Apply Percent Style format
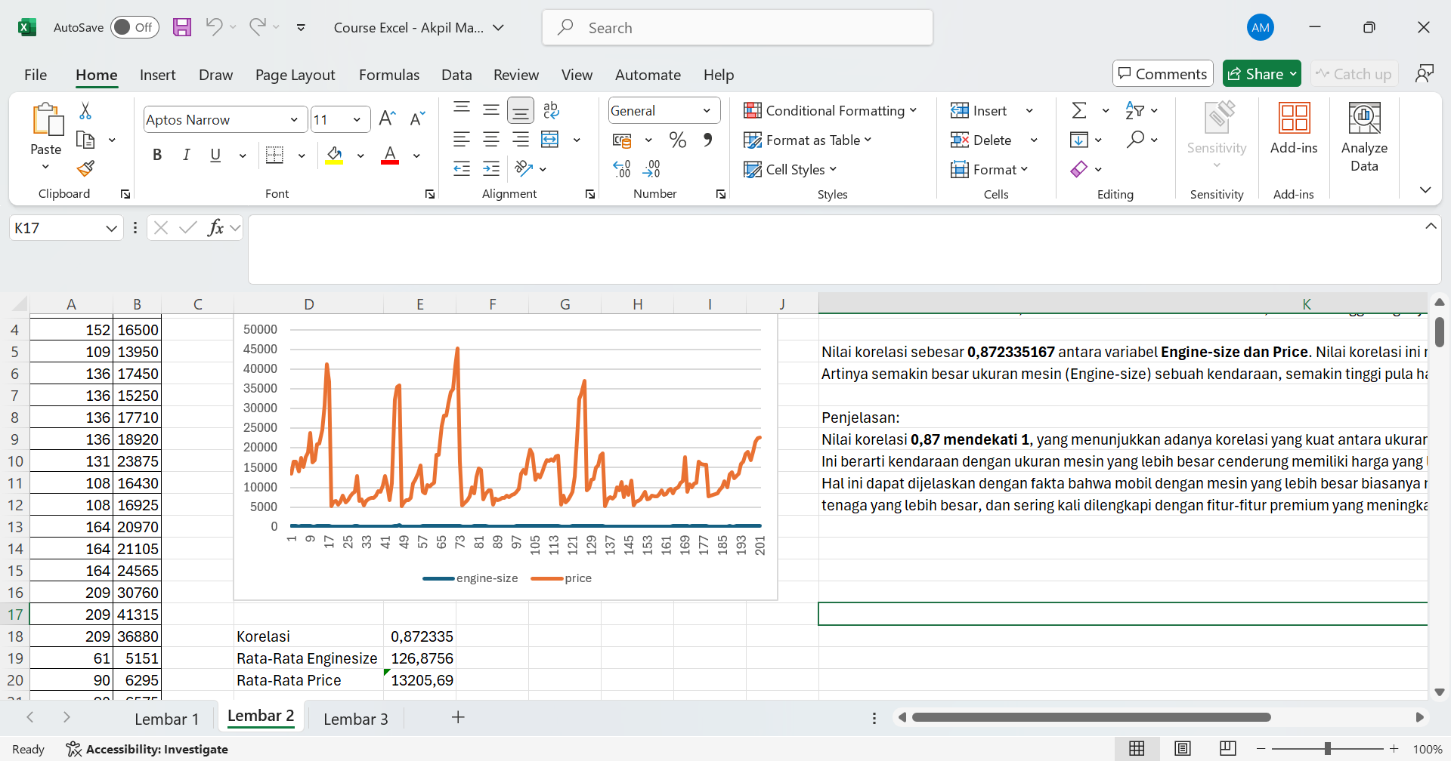This screenshot has width=1451, height=761. pos(677,140)
